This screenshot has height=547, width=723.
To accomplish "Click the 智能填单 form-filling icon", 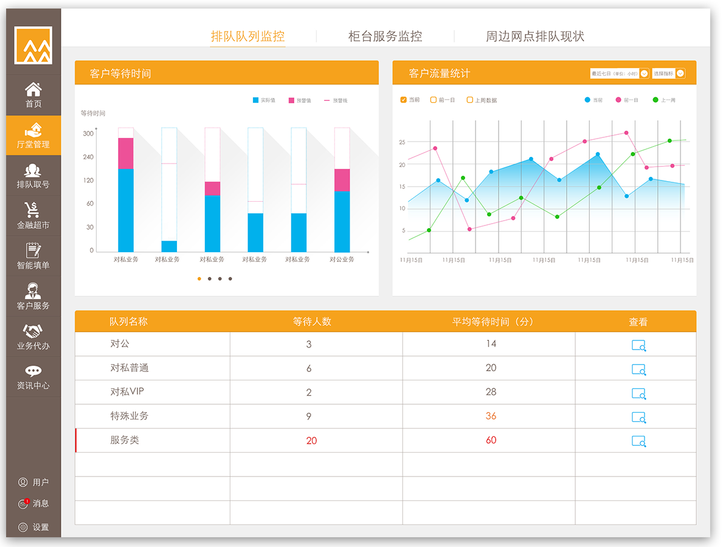I will coord(33,256).
